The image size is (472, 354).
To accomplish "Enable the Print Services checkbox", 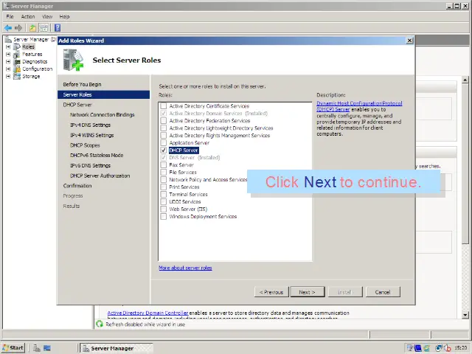I will tap(164, 187).
